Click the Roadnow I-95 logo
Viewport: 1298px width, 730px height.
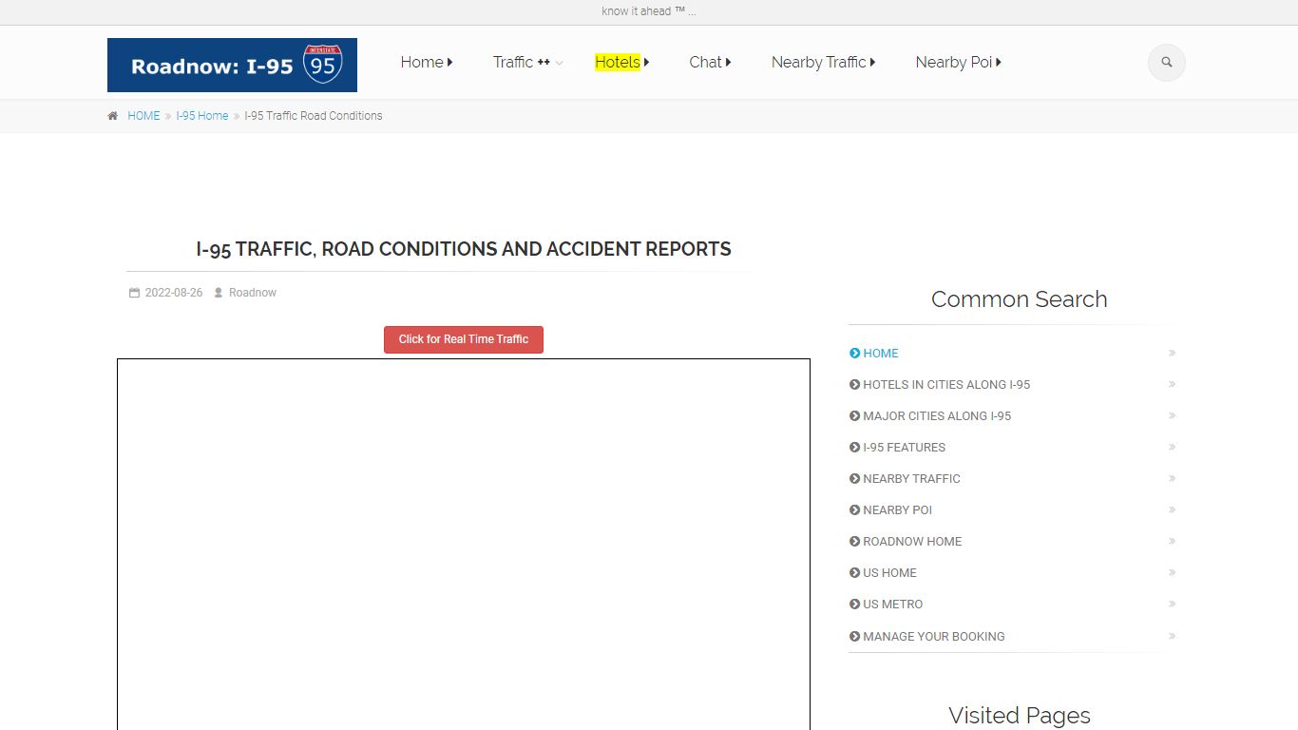(232, 65)
